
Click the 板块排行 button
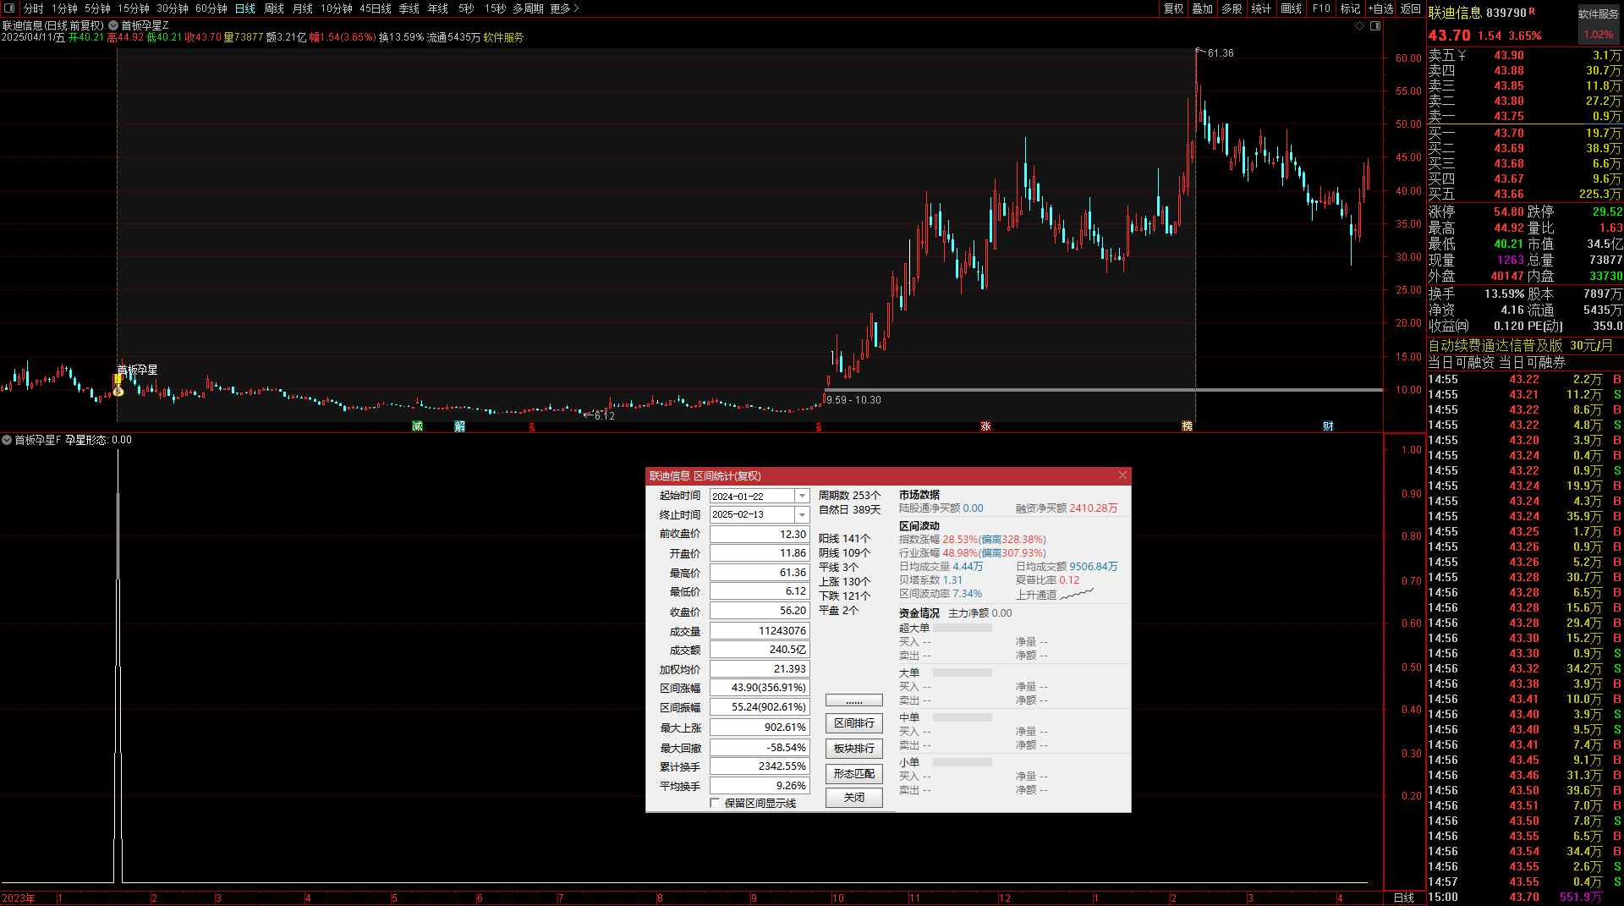click(x=854, y=749)
